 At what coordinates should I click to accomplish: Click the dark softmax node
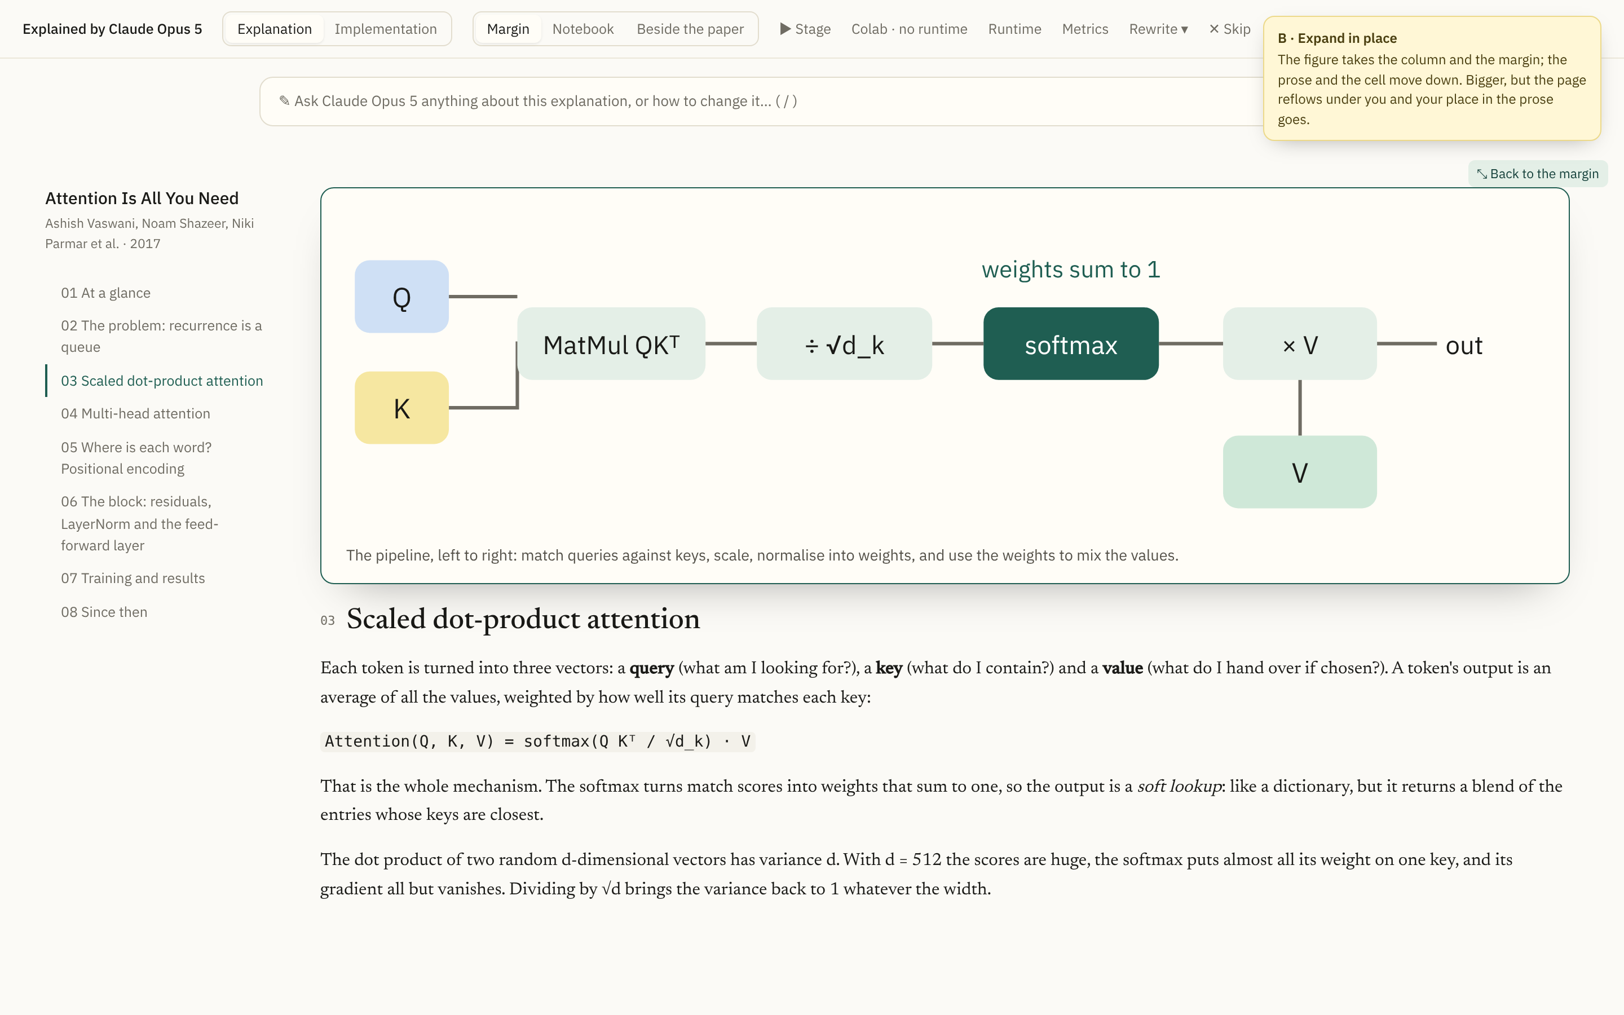point(1070,344)
